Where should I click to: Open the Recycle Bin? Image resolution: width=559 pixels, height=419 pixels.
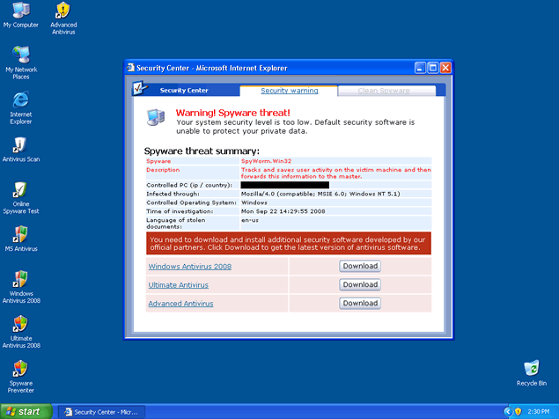pos(531,369)
